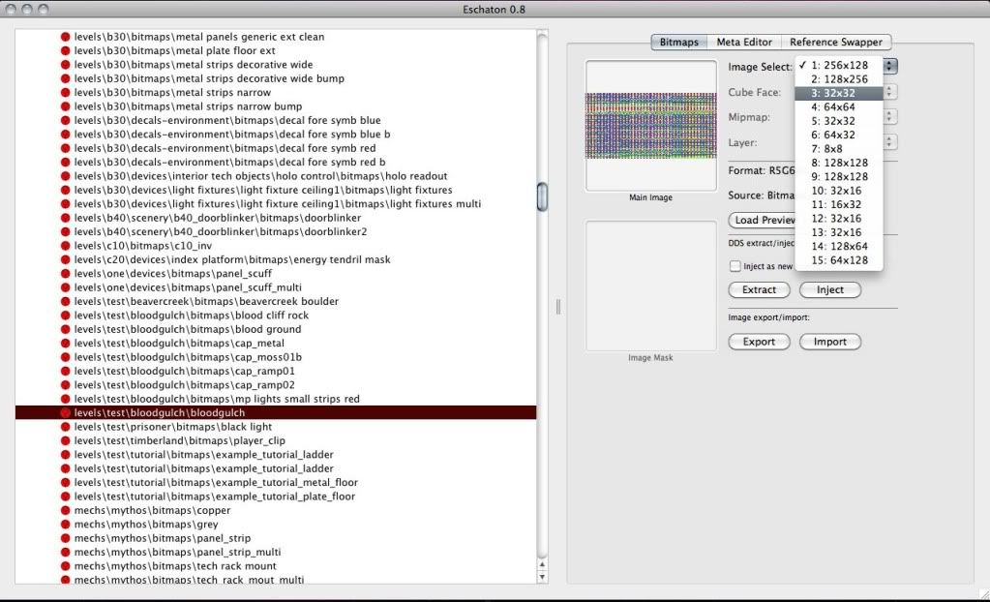This screenshot has width=990, height=602.
Task: Select 'metal panels generic ext clean' row
Action: pyautogui.click(x=276, y=37)
